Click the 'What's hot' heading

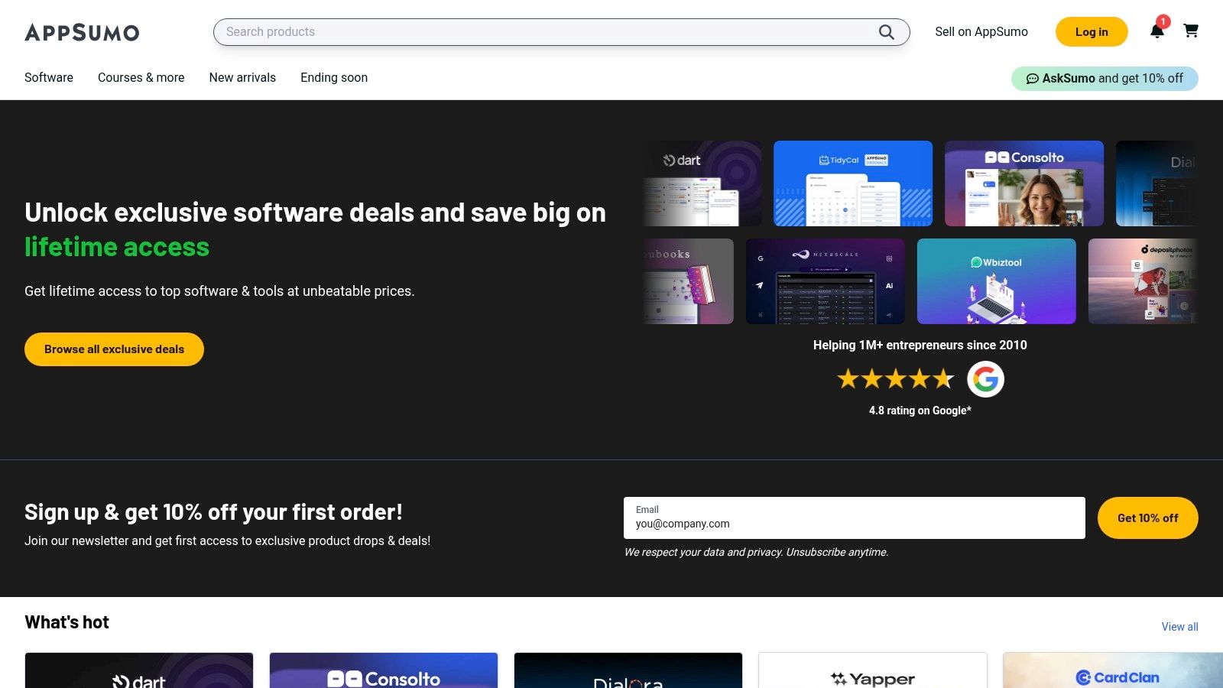point(67,622)
